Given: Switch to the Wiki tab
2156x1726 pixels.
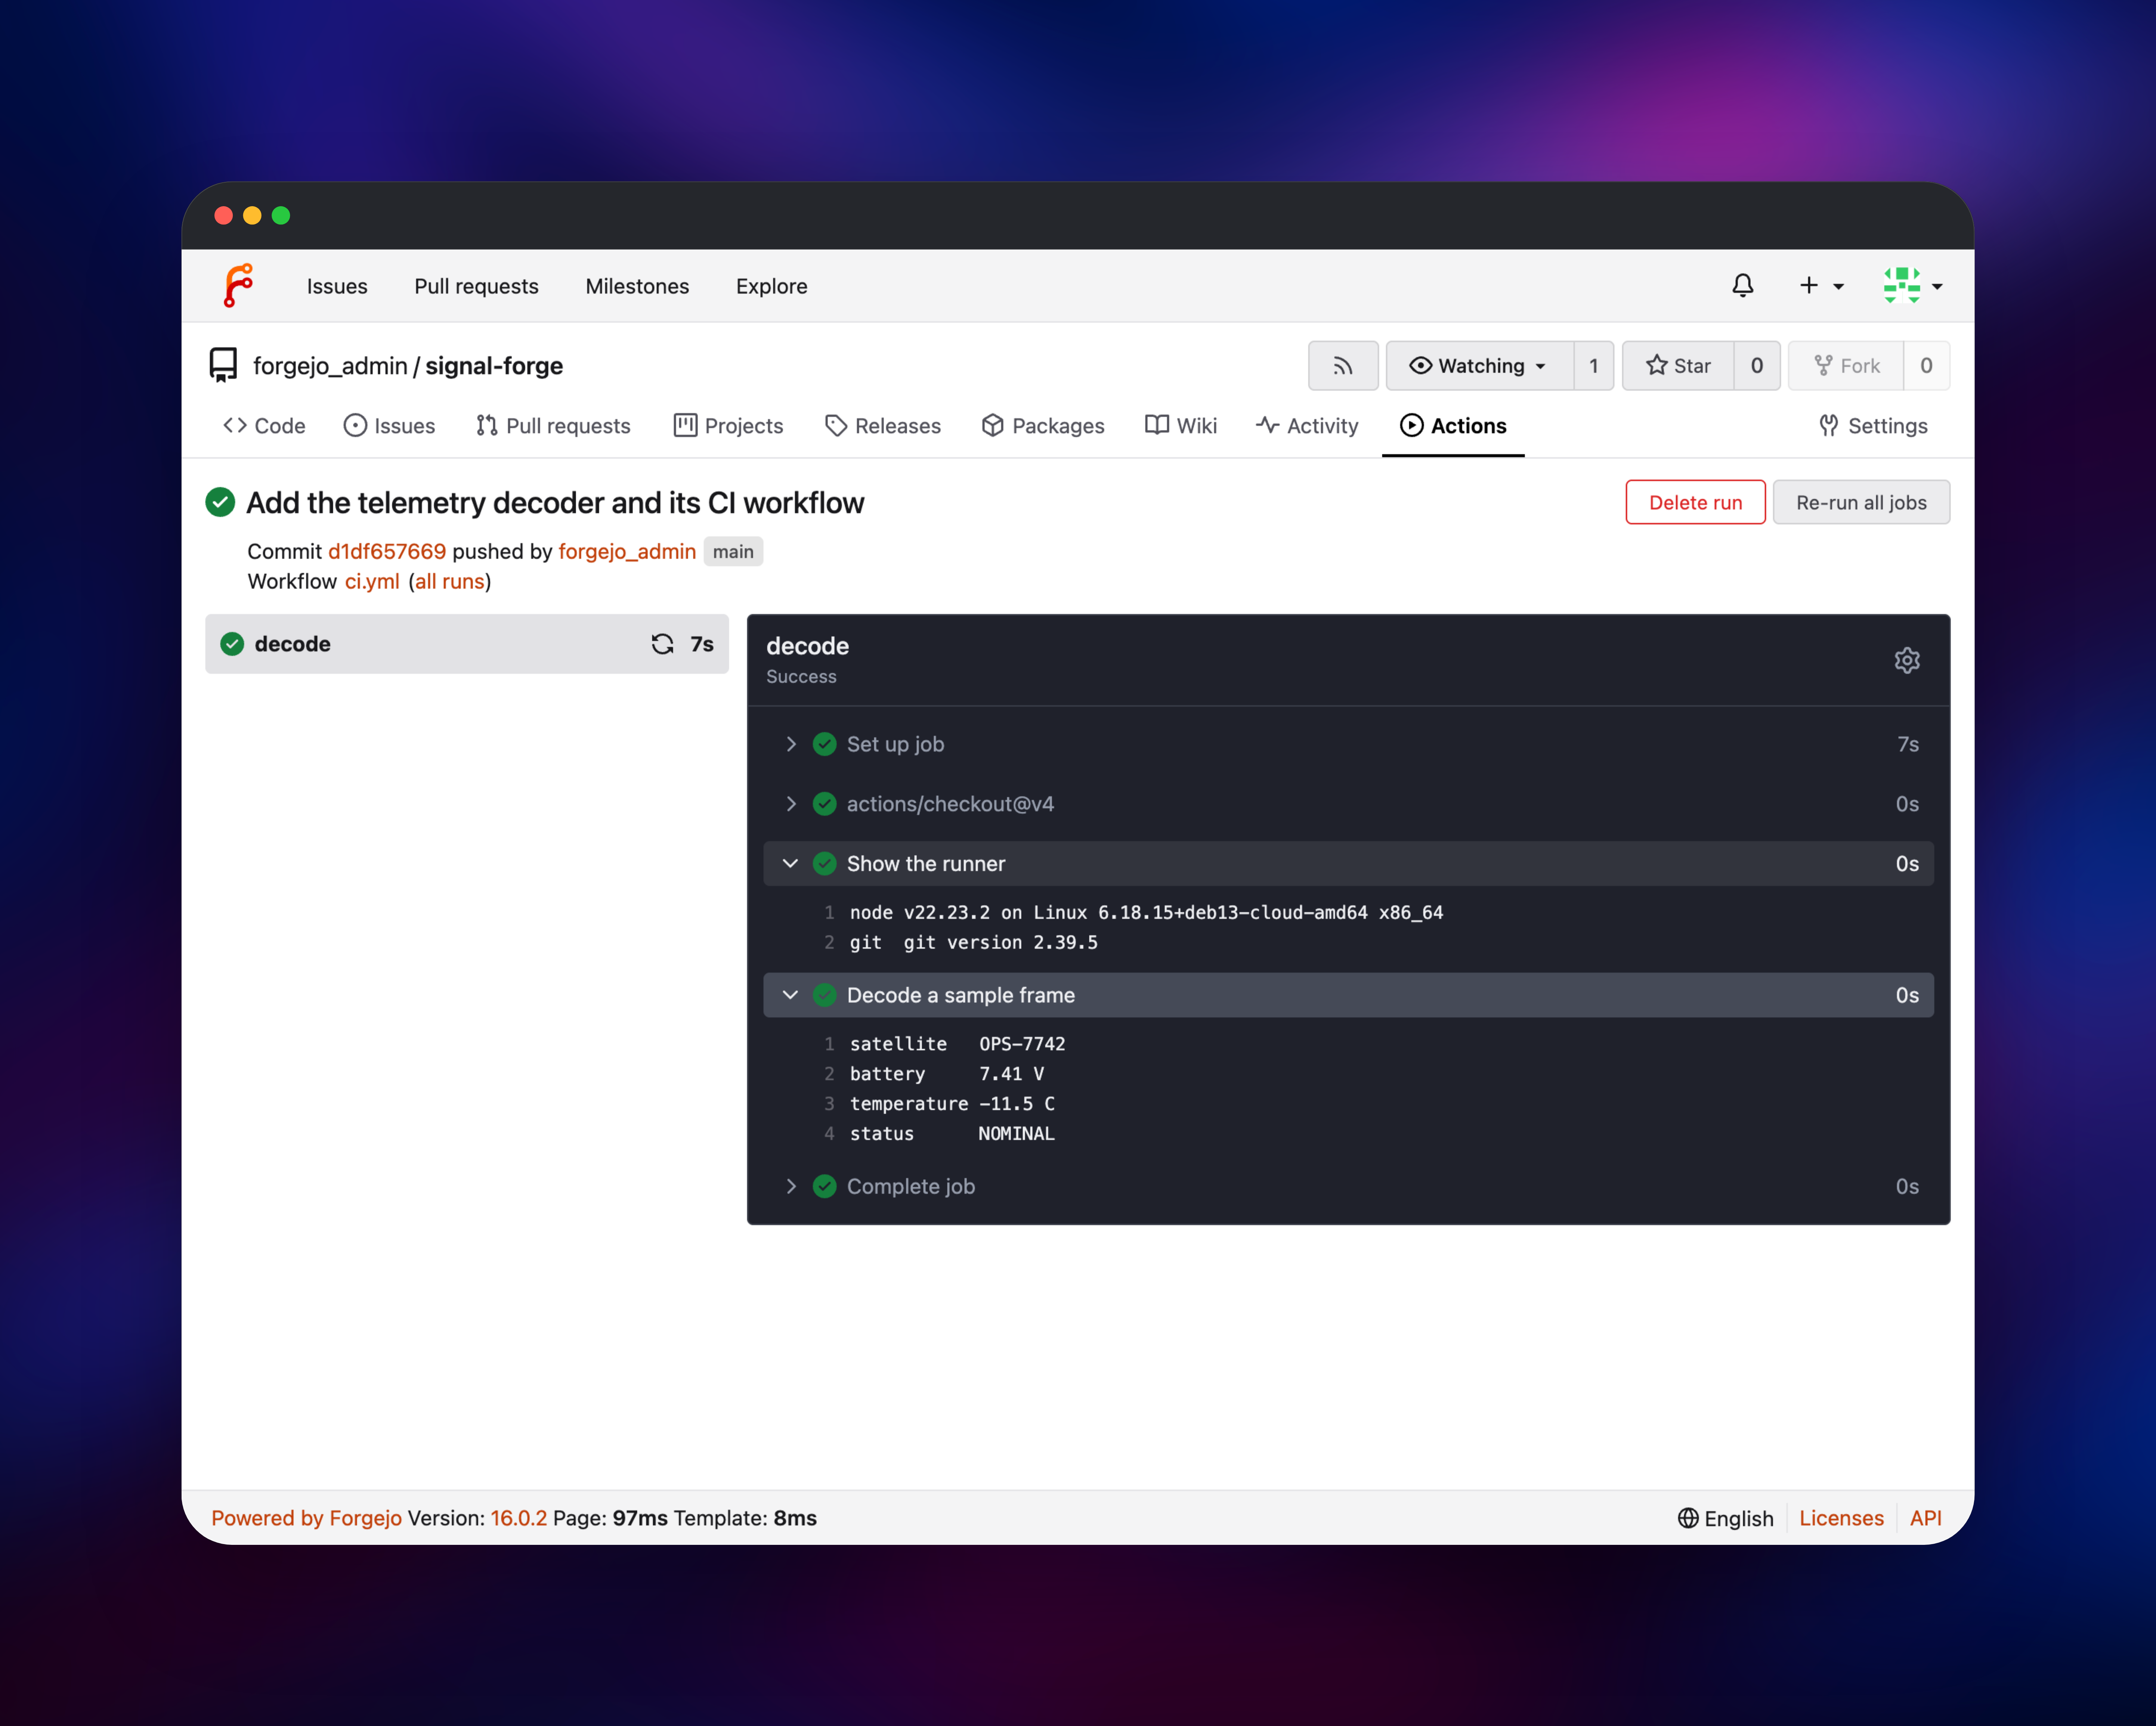Looking at the screenshot, I should (1181, 426).
